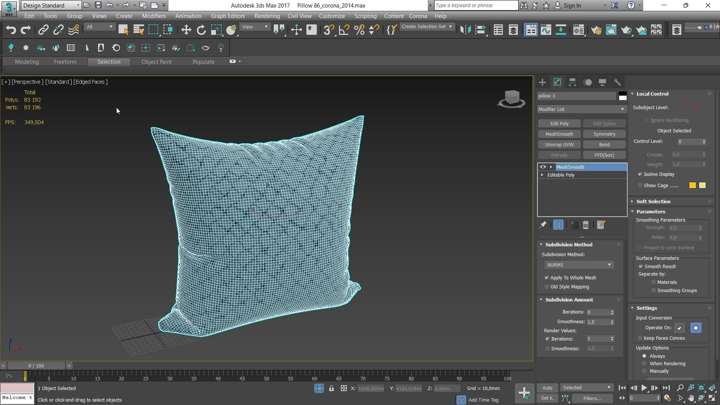
Task: Toggle Percent Snap icon
Action: (x=359, y=30)
